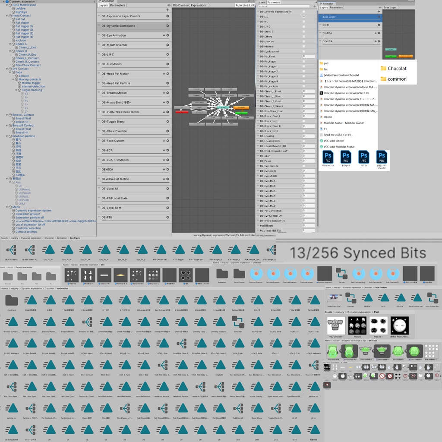Enable the DE-R C parameter checkbox
This screenshot has width=442, height=442.
click(303, 22)
